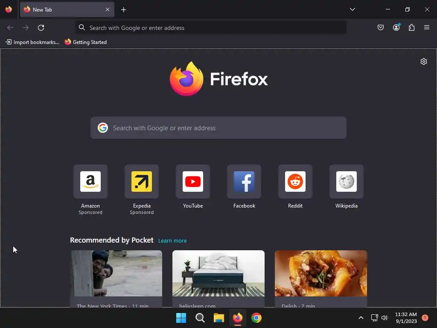The image size is (437, 328).
Task: Open the helixsleep.com bed thumbnail
Action: pos(218,273)
